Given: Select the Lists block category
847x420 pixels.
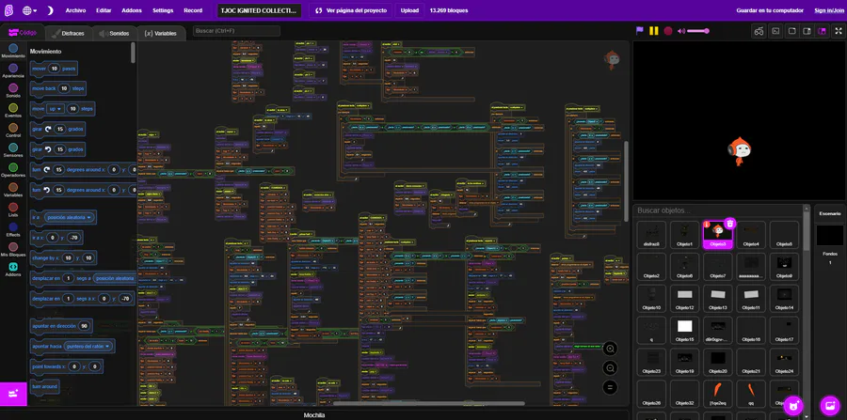Looking at the screenshot, I should click(x=13, y=210).
